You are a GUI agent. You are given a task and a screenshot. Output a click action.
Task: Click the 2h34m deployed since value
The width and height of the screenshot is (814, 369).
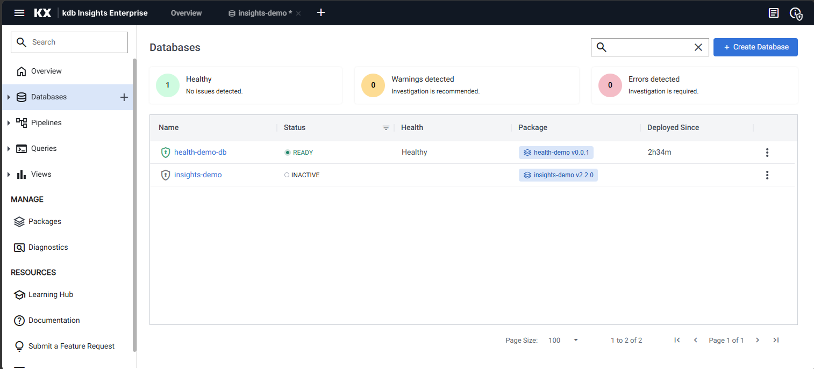pyautogui.click(x=660, y=152)
